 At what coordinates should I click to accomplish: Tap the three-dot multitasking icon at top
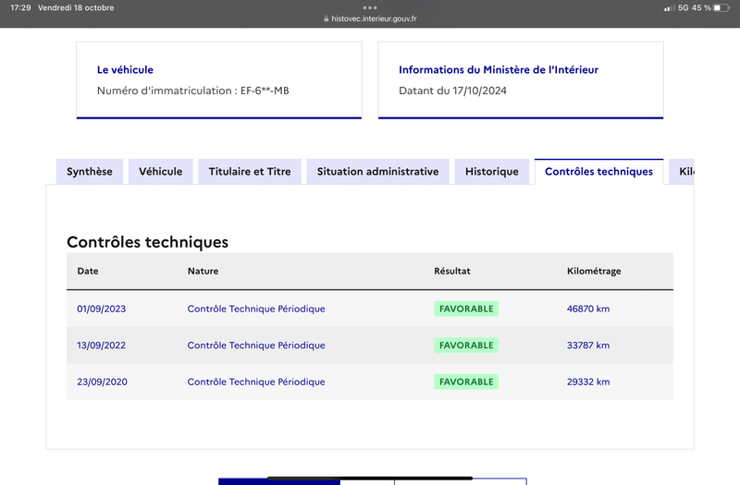click(x=370, y=7)
